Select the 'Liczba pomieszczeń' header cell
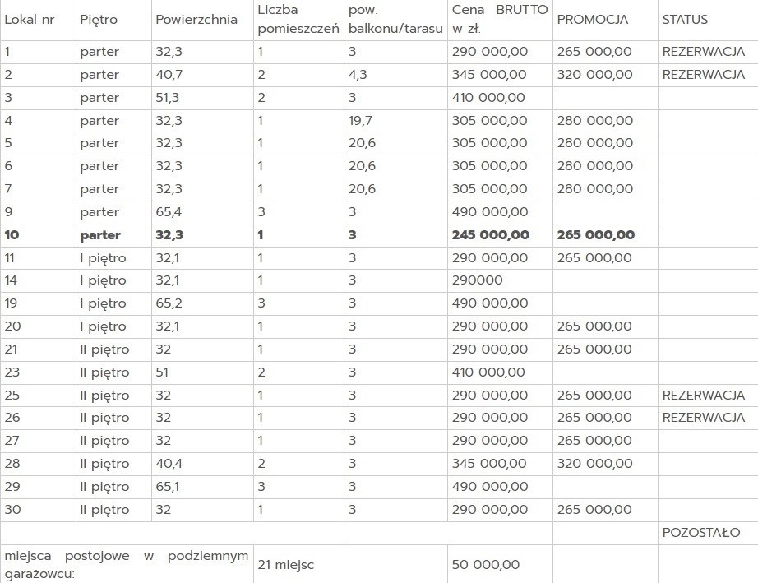This screenshot has width=758, height=583. pyautogui.click(x=298, y=20)
